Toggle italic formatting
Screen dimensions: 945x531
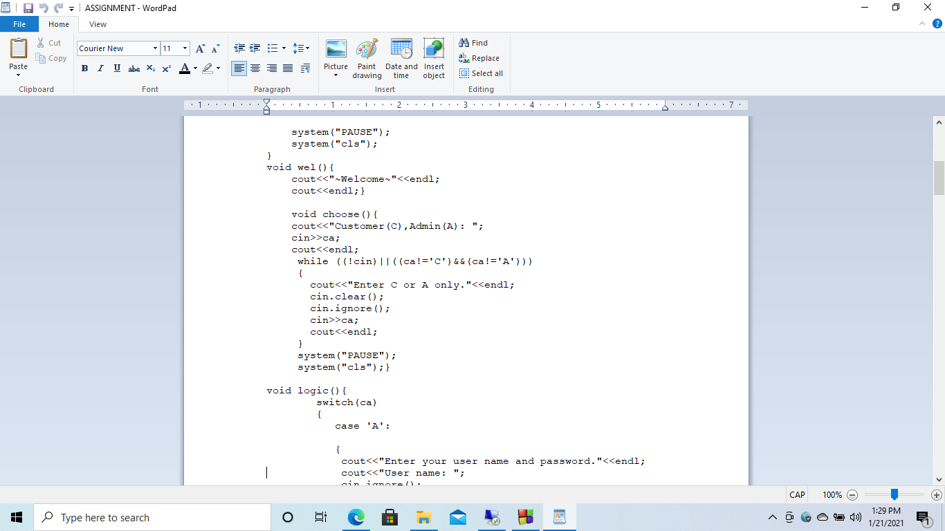pyautogui.click(x=100, y=68)
